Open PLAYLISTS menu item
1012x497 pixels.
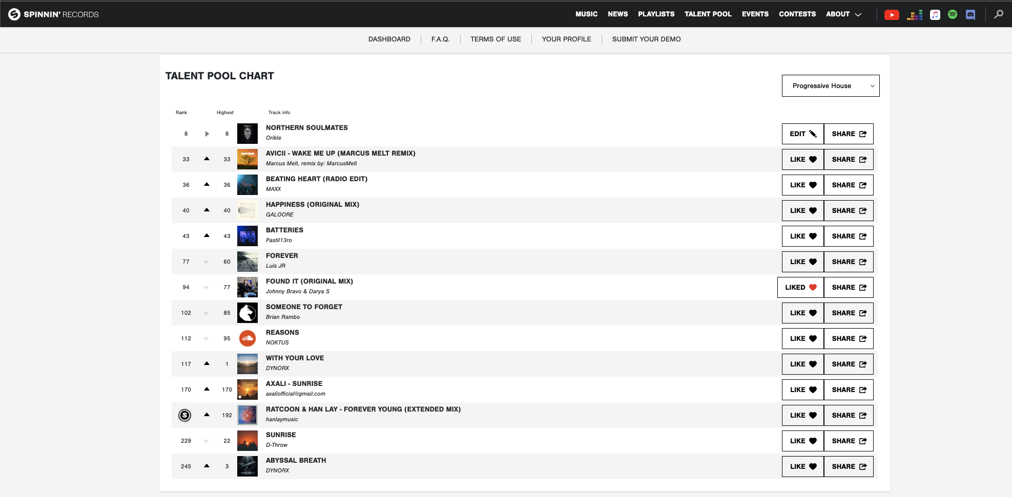tap(656, 14)
